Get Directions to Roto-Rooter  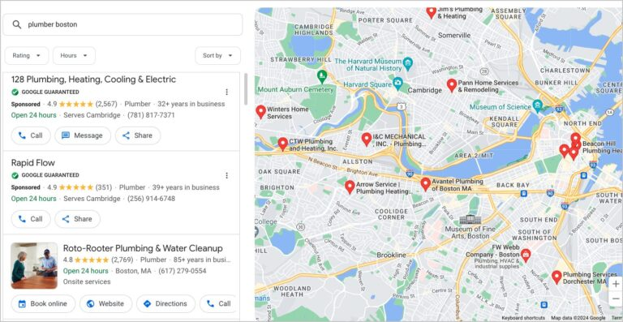coord(165,303)
